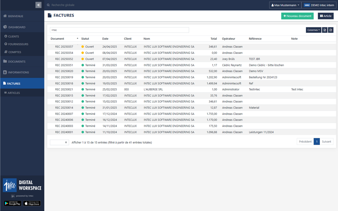Click the table filter field containing intec
The height and width of the screenshot is (211, 338).
pyautogui.click(x=119, y=30)
